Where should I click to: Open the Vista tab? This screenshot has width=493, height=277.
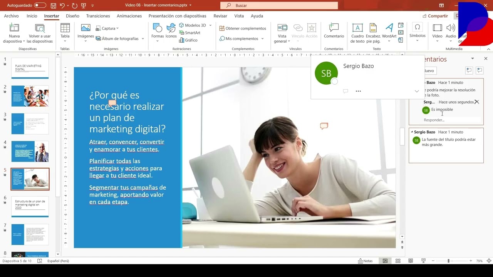[x=239, y=16]
